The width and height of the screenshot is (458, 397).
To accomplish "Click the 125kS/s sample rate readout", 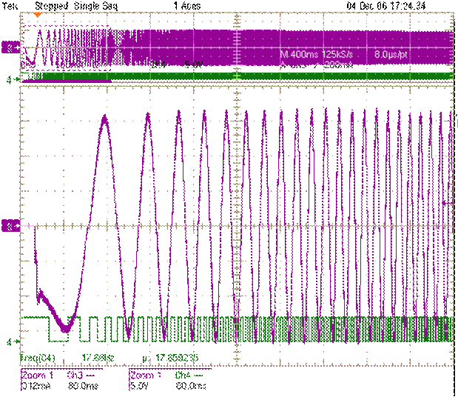I will (x=338, y=56).
